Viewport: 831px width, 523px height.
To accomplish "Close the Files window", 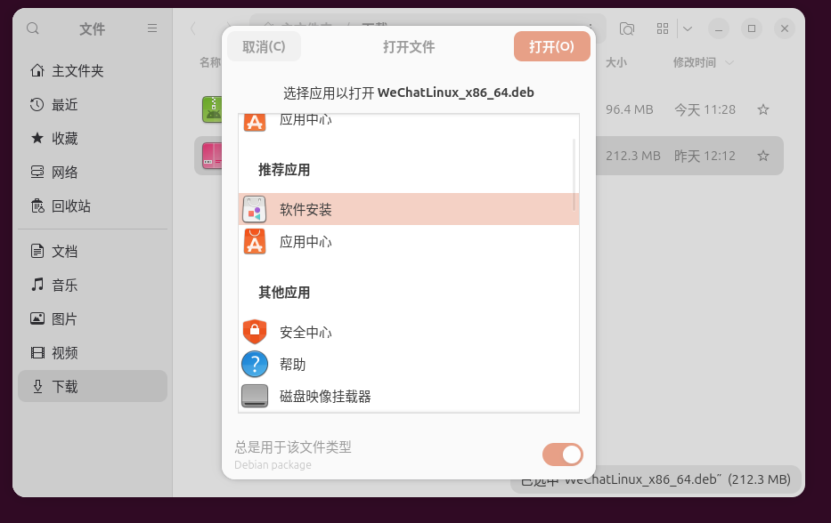I will [x=785, y=28].
